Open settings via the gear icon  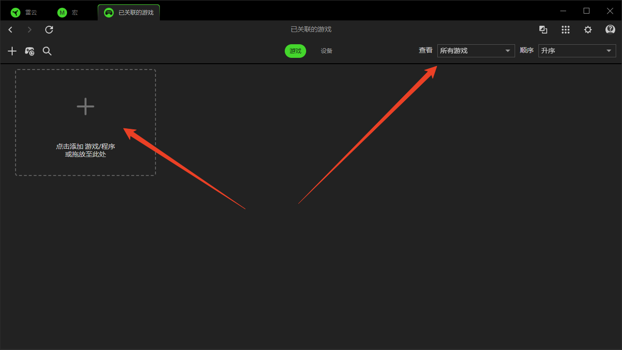(x=588, y=30)
